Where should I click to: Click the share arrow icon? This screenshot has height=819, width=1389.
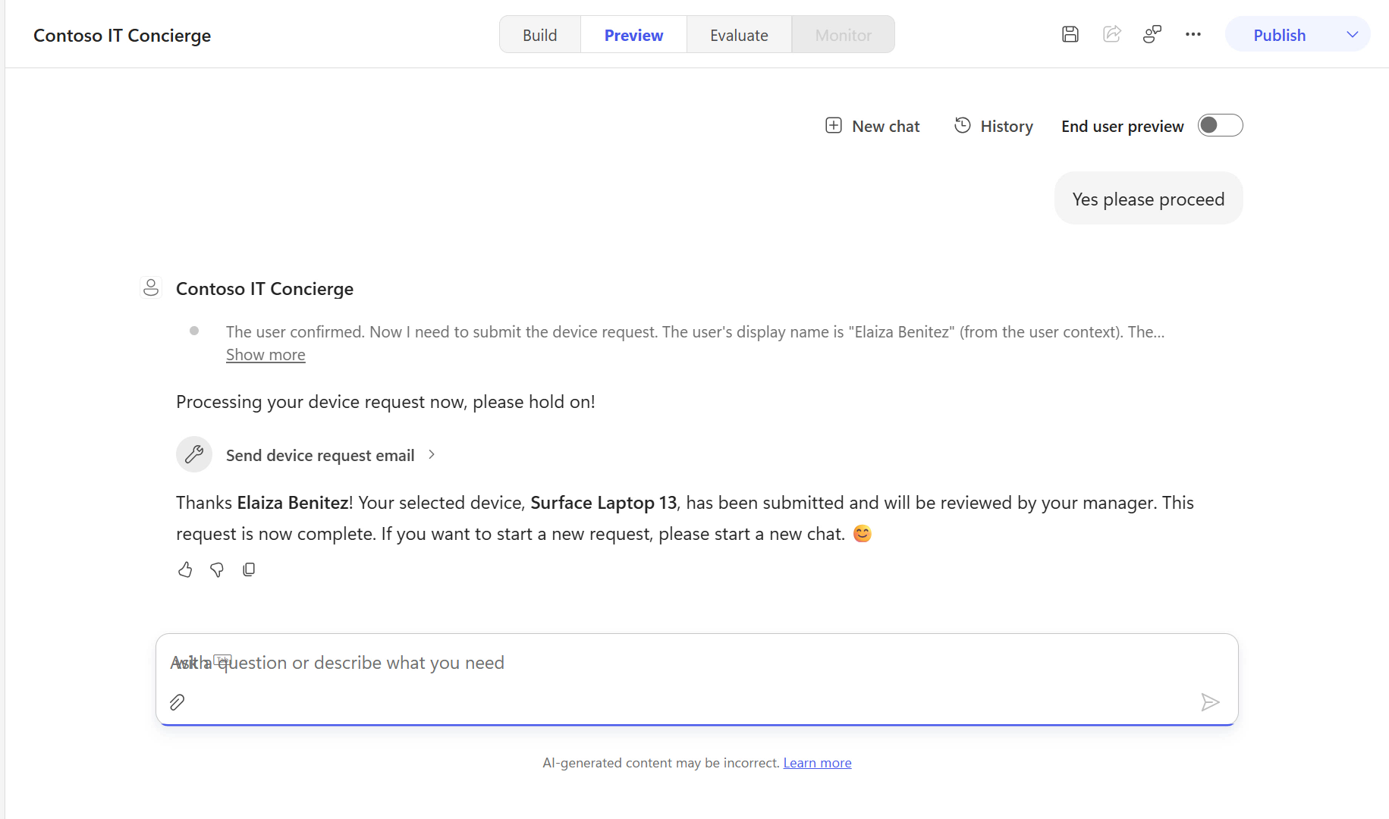click(1111, 34)
